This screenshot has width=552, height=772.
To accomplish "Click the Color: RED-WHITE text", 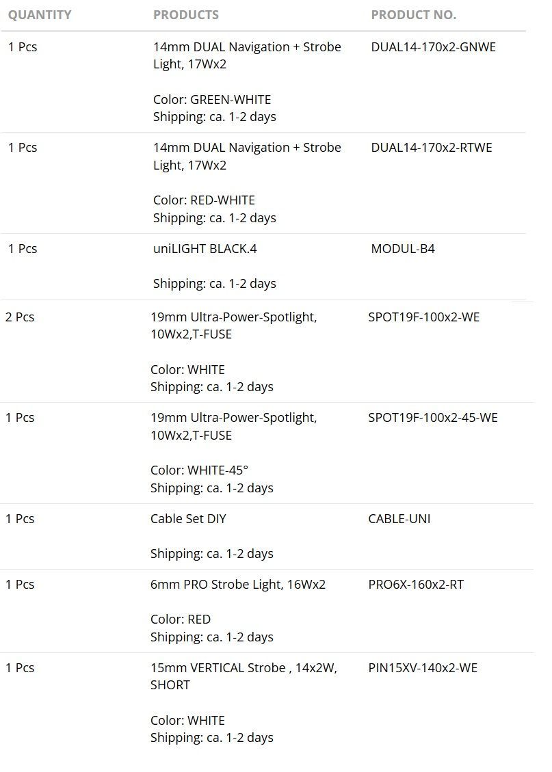I will (204, 200).
